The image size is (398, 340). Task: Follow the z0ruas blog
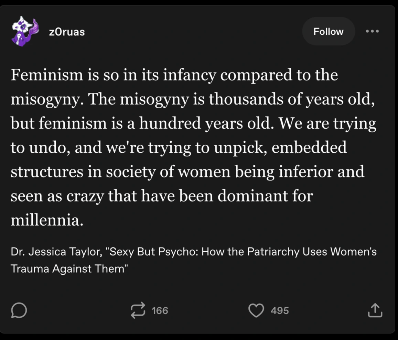pyautogui.click(x=328, y=32)
